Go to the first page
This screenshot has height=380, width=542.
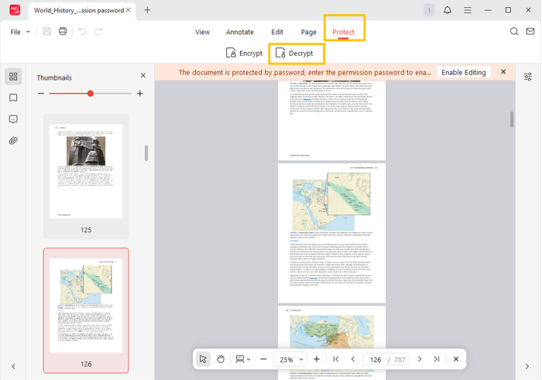click(x=336, y=359)
